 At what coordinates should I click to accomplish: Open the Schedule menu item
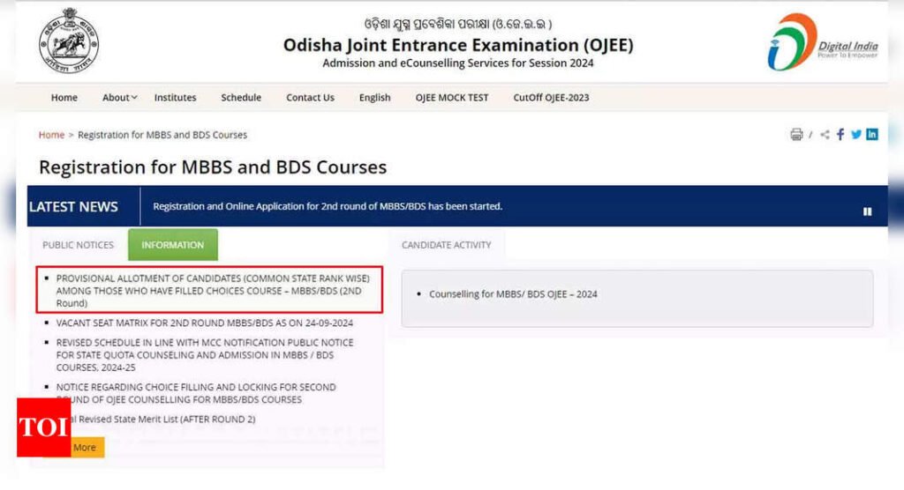241,97
